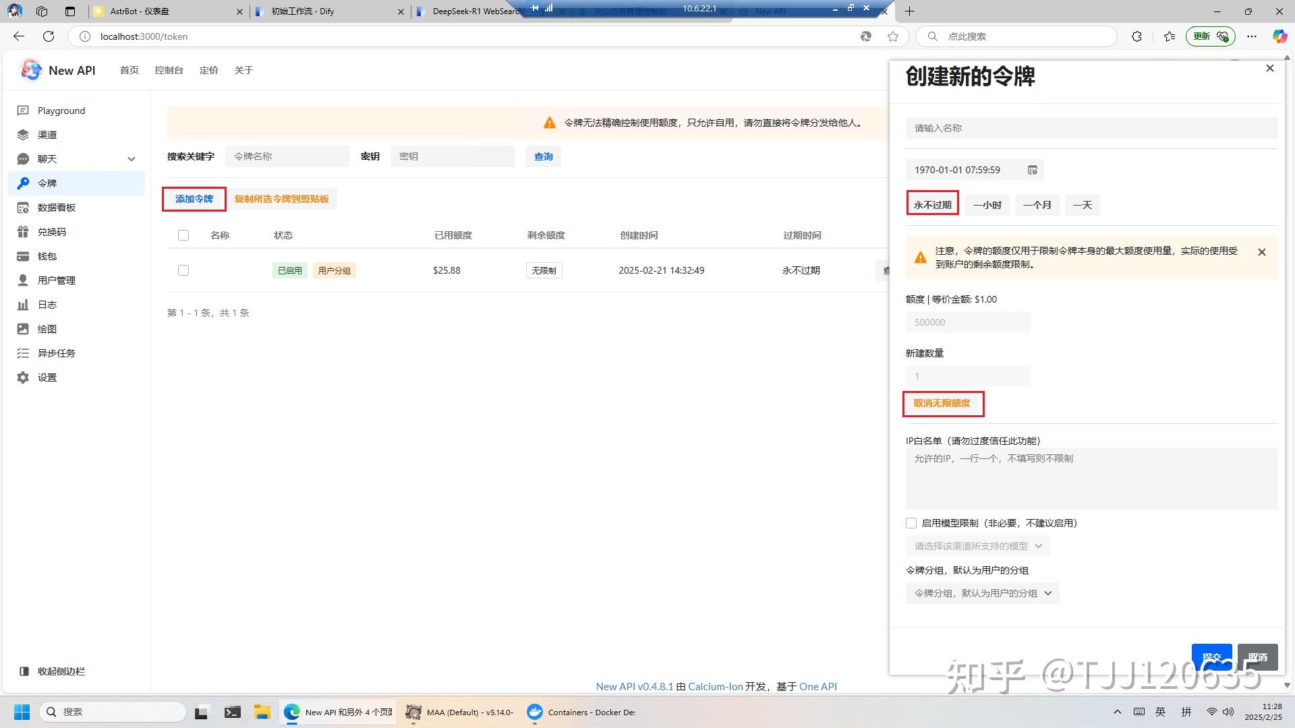Collapse the 聊天 sidebar submenu
The width and height of the screenshot is (1295, 728).
tap(132, 158)
